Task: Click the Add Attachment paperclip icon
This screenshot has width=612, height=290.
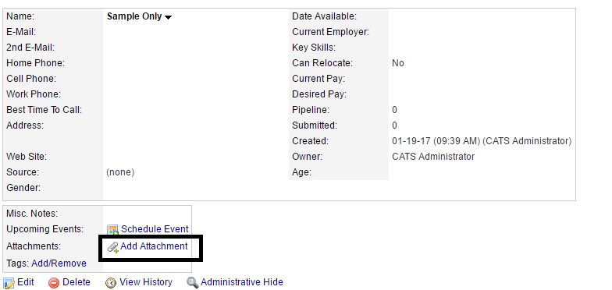Action: click(x=113, y=248)
